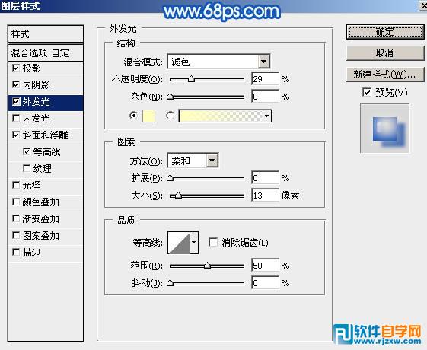
Task: Select the solid color radio button
Action: click(133, 116)
